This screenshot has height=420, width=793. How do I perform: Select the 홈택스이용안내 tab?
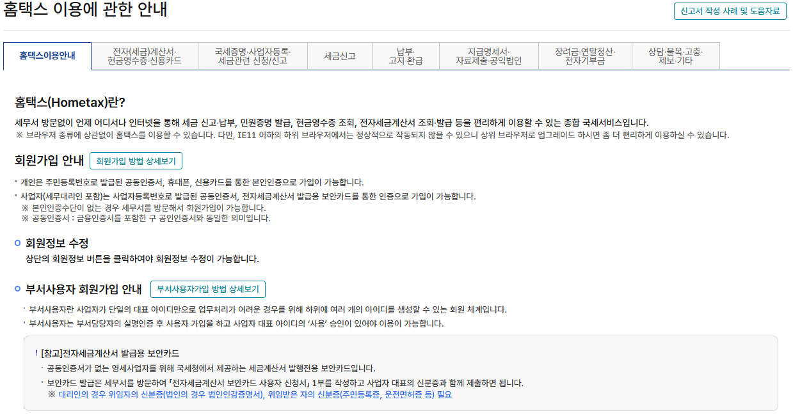point(47,56)
